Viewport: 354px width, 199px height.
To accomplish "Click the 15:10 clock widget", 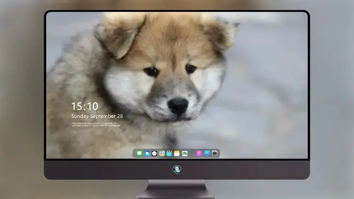I will coord(84,106).
